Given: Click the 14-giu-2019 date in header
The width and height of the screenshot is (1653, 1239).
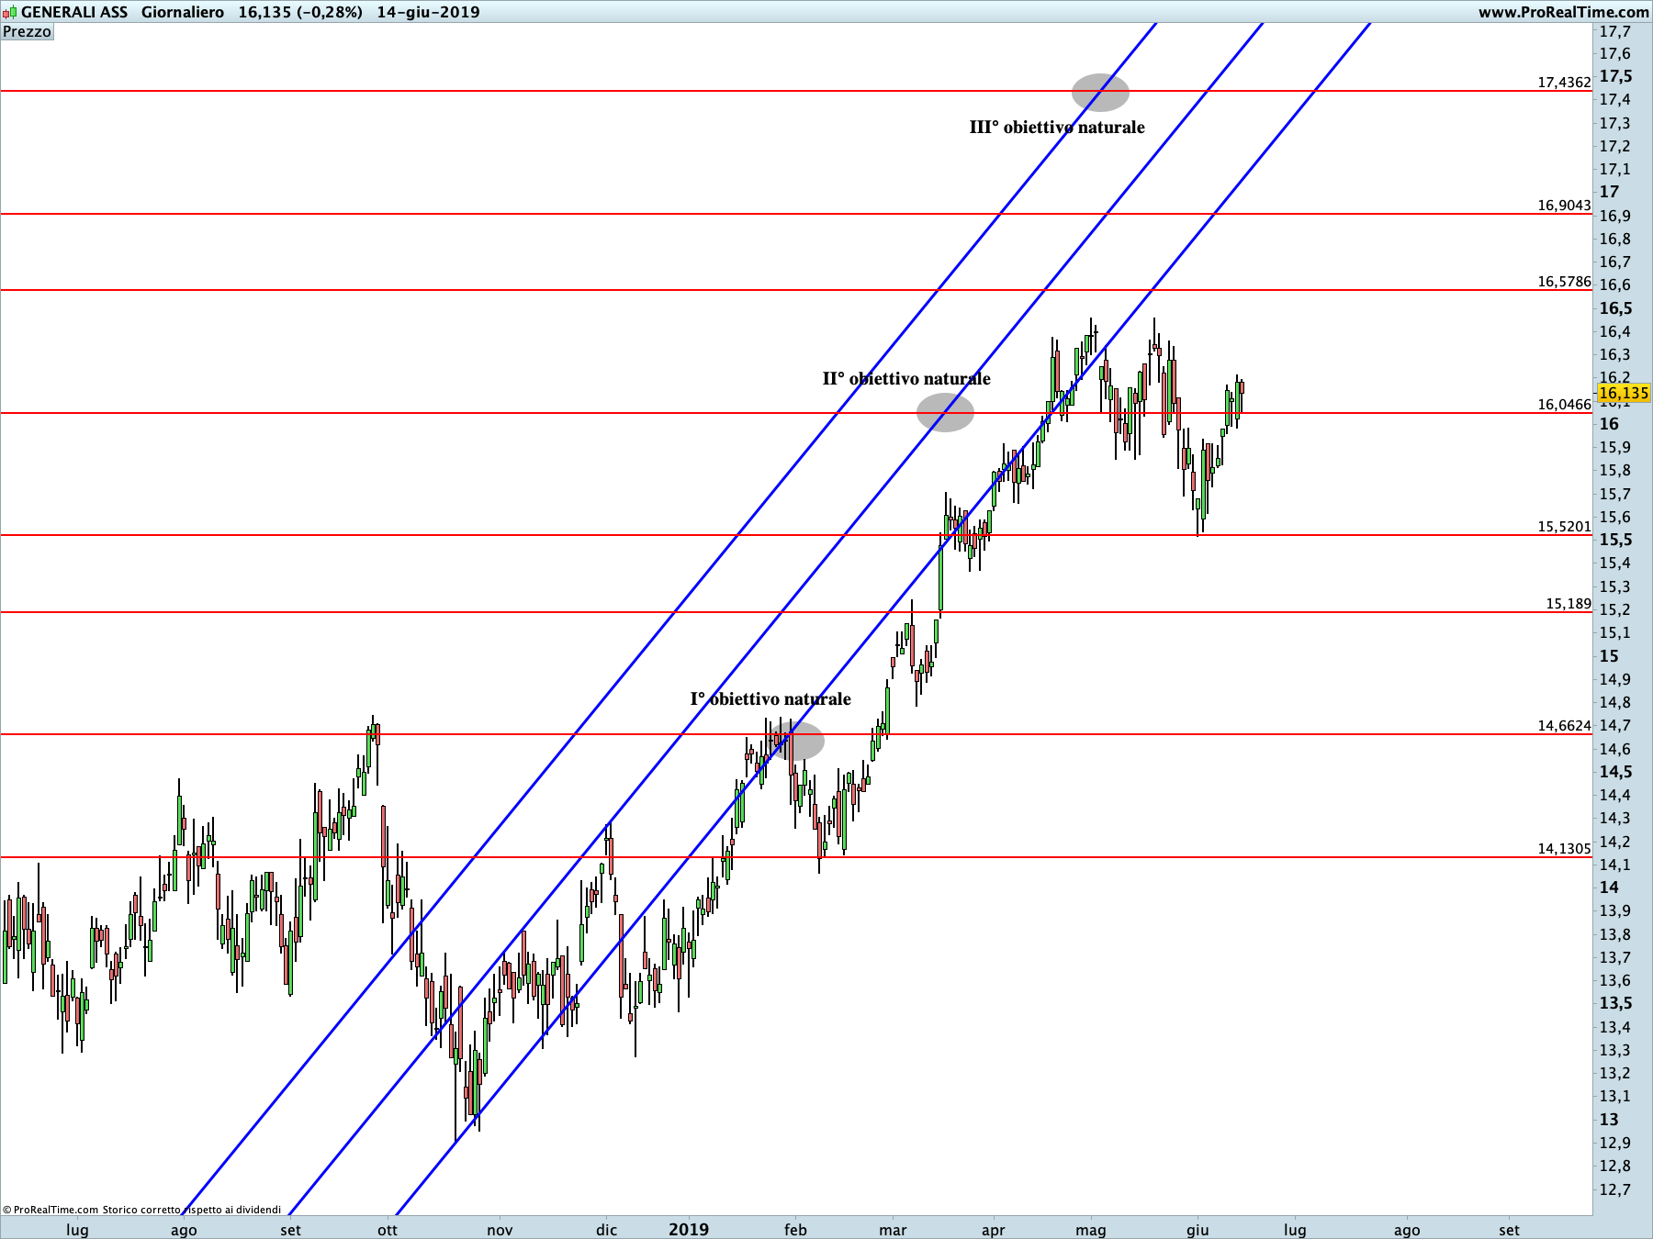Looking at the screenshot, I should (428, 12).
